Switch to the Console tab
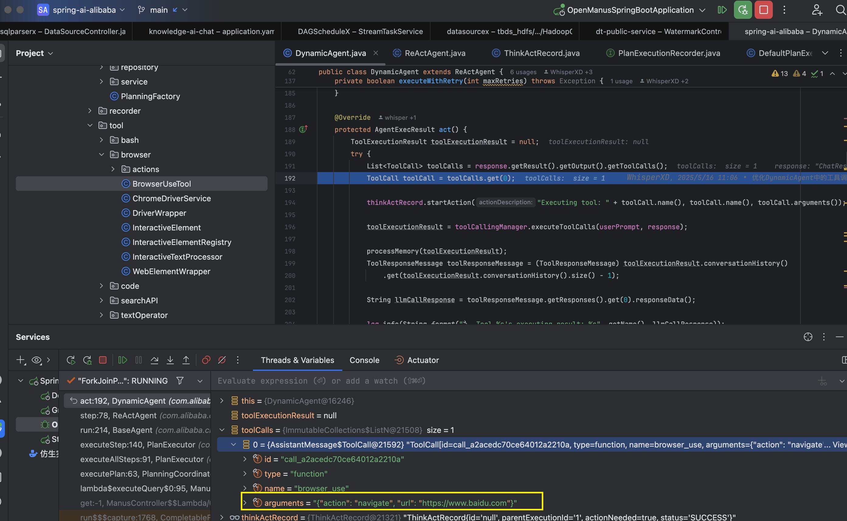 tap(364, 360)
